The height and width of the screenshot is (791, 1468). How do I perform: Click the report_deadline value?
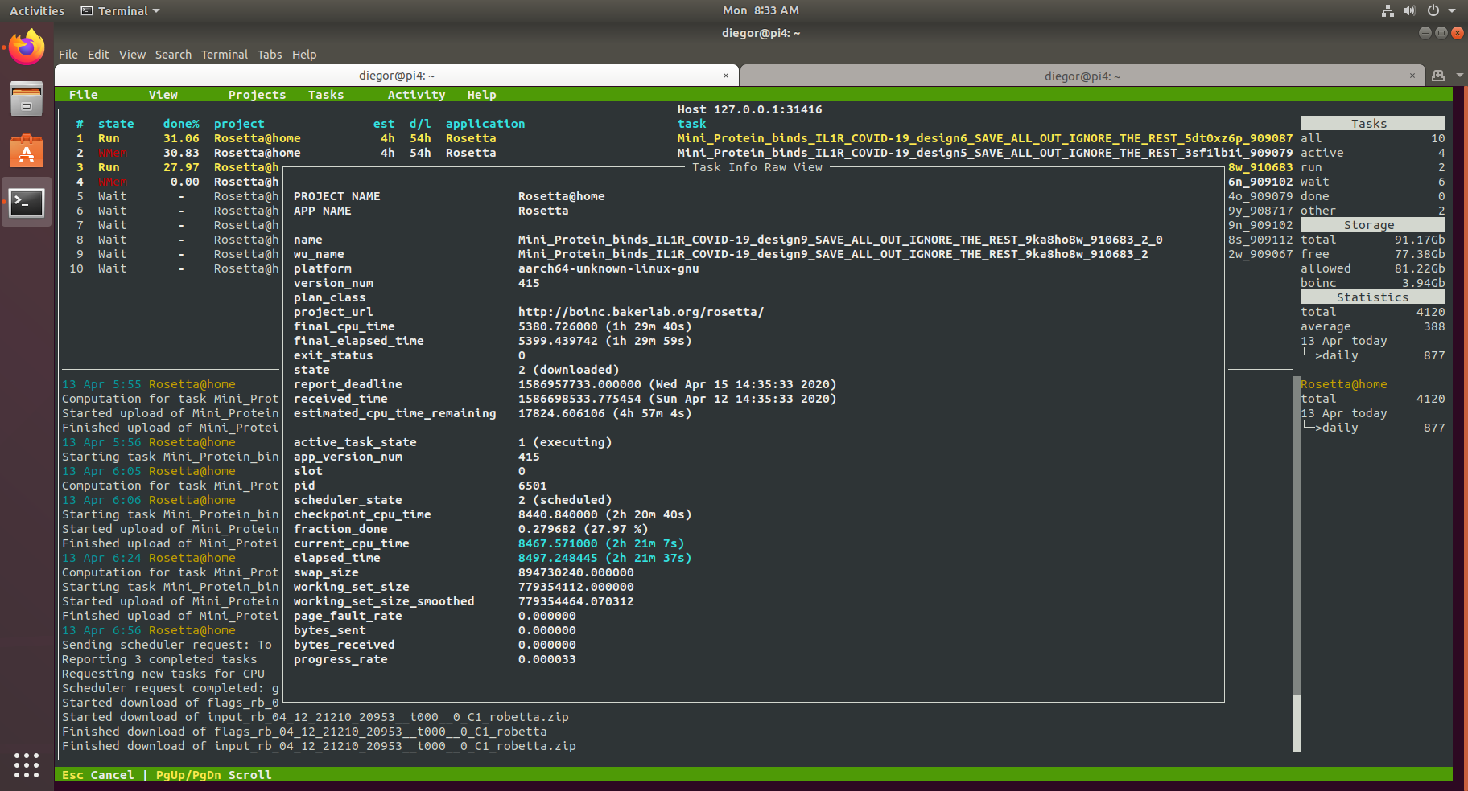click(677, 384)
